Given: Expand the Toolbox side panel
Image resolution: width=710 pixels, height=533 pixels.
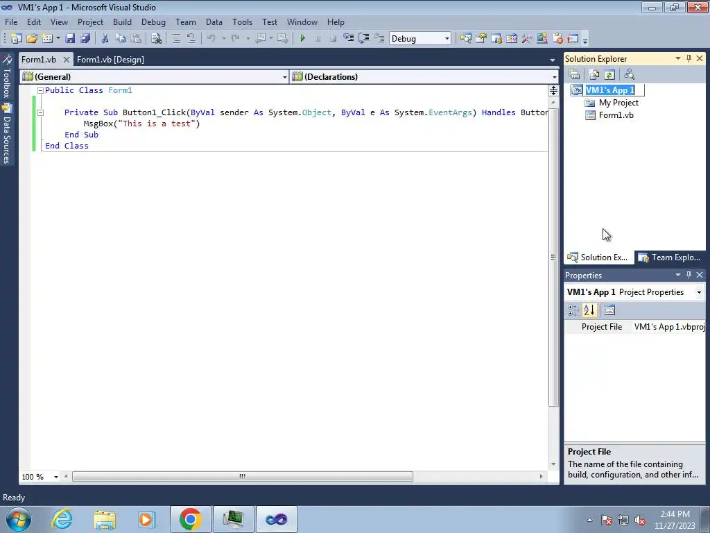Looking at the screenshot, I should click(x=7, y=77).
